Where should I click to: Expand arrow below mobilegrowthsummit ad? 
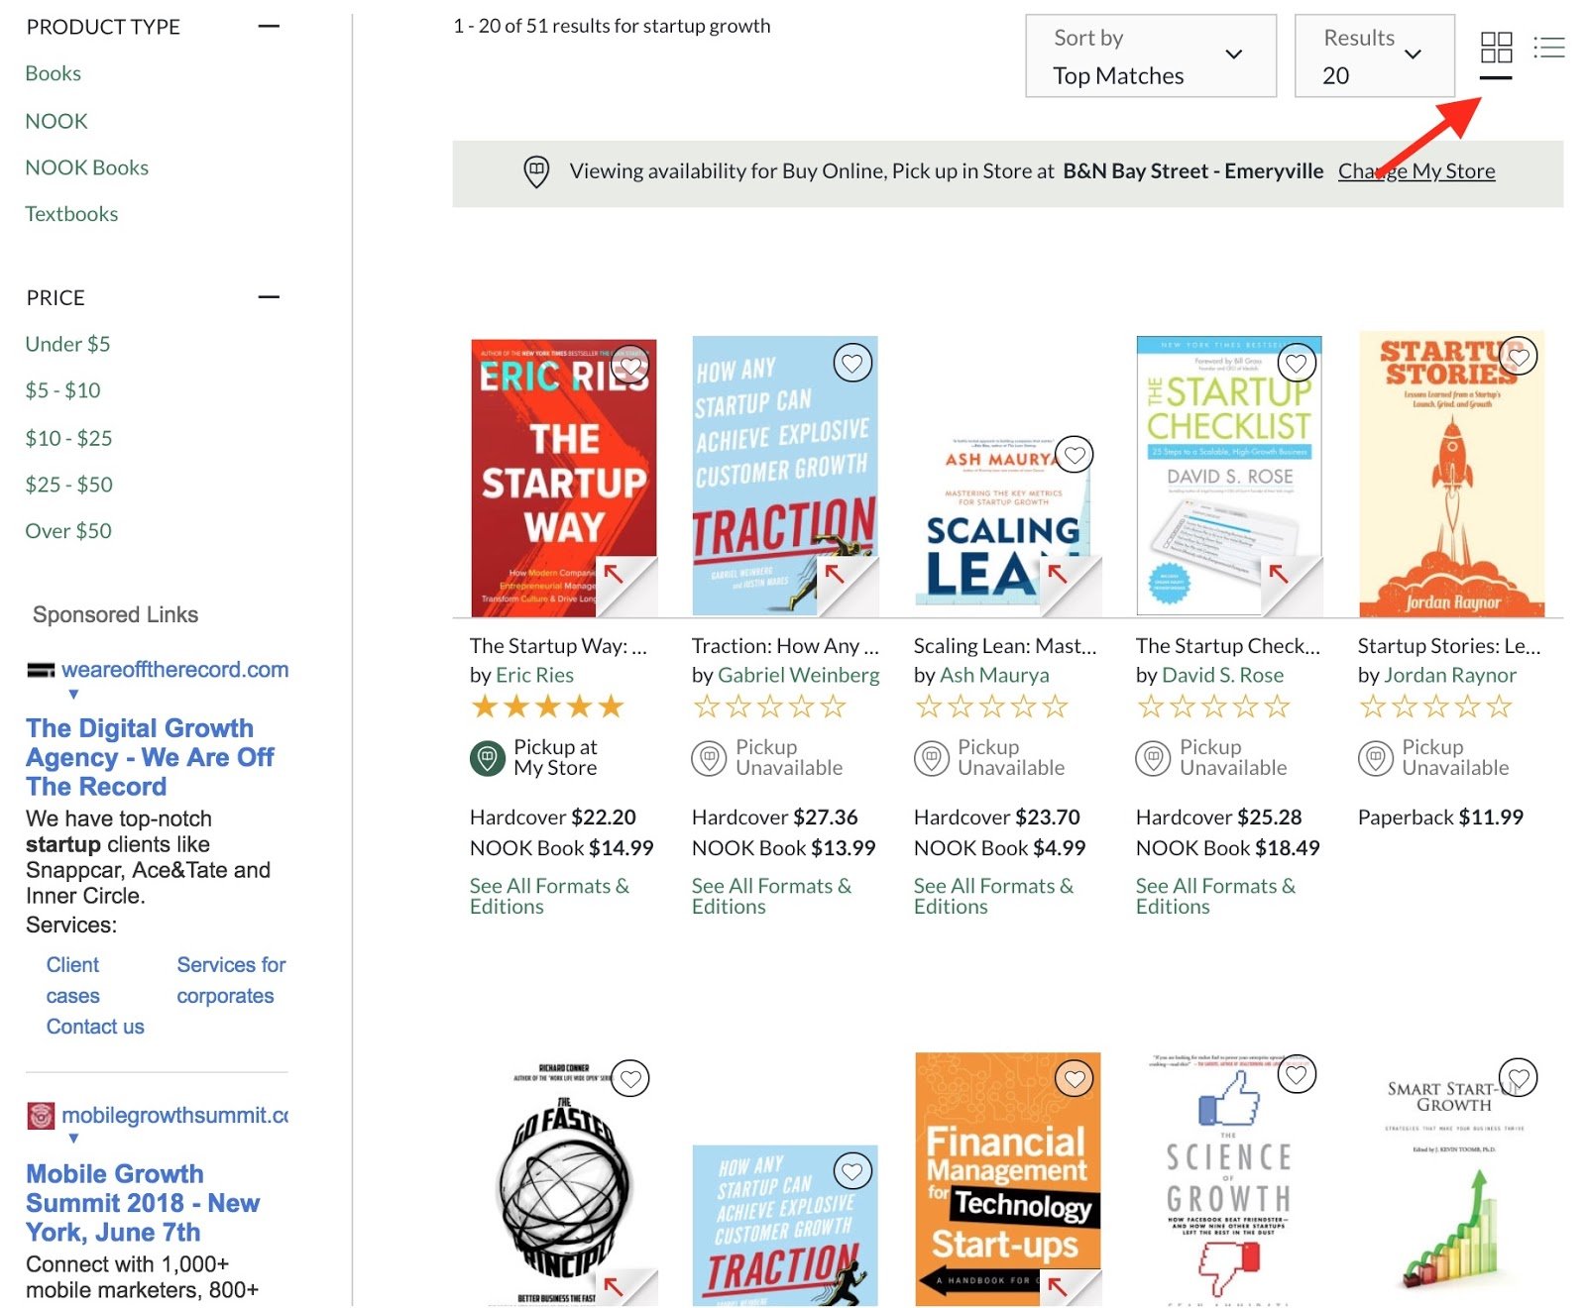tap(73, 1139)
